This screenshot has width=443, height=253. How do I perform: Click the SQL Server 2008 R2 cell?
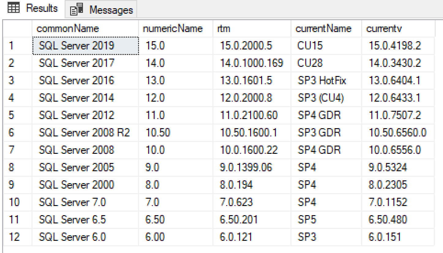[84, 133]
